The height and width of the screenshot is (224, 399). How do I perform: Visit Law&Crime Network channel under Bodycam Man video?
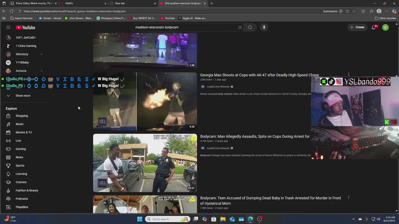tap(218, 148)
